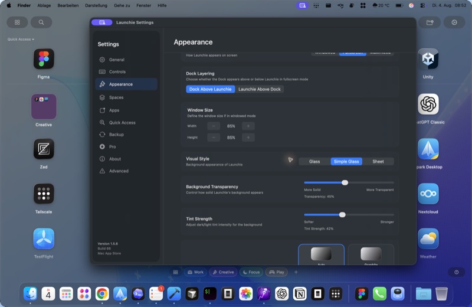Click the round help button bottom right
The width and height of the screenshot is (472, 307).
pos(456,272)
